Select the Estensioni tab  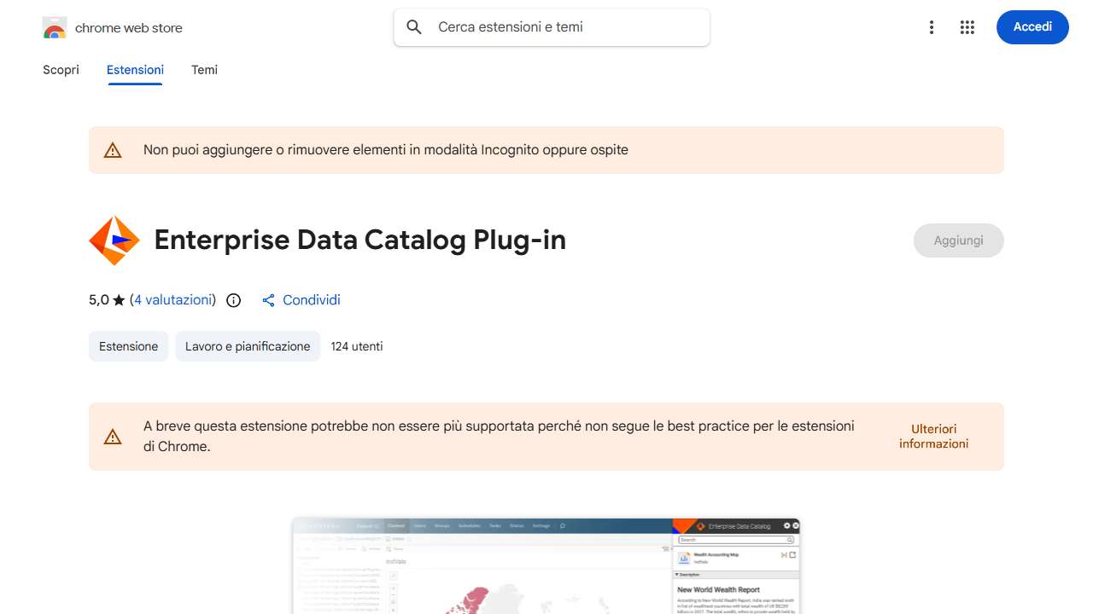[x=134, y=69]
